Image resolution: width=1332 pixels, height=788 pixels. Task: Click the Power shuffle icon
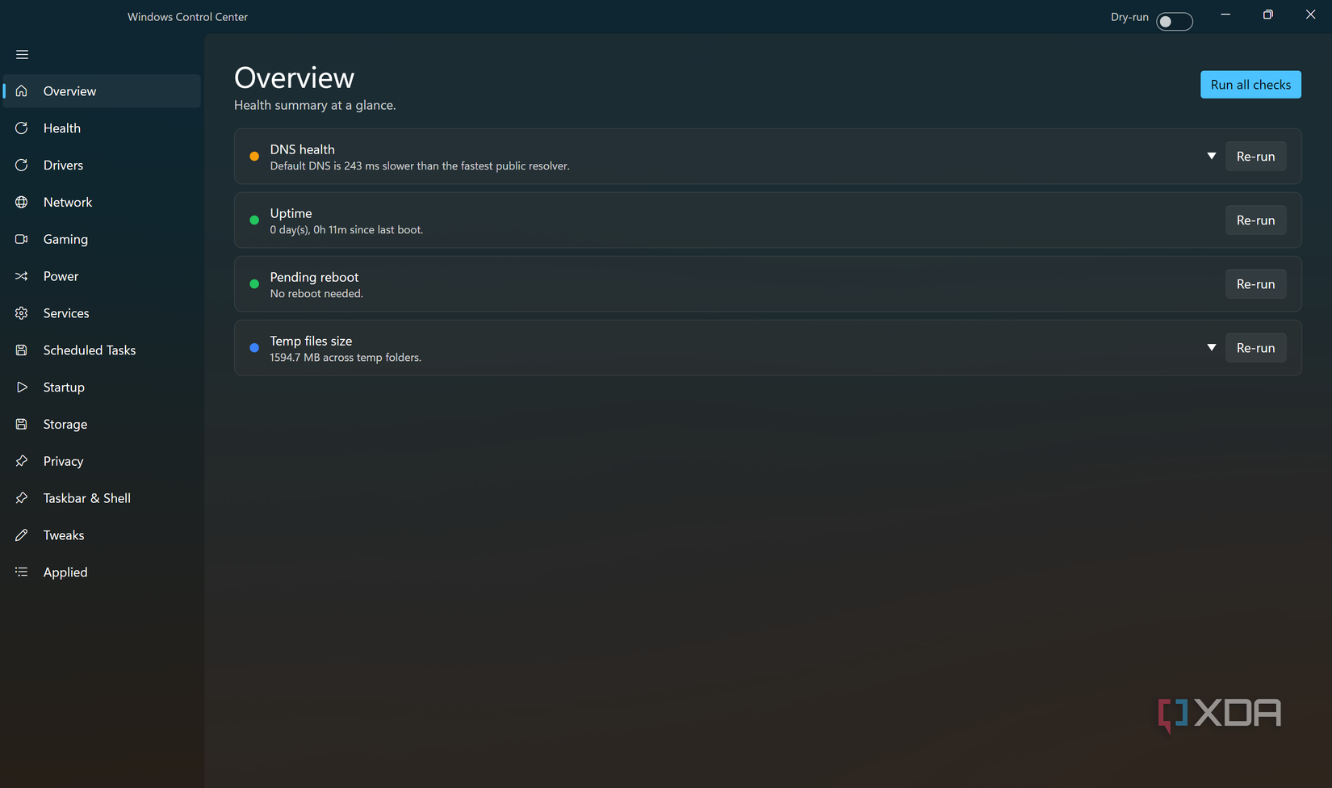(22, 276)
